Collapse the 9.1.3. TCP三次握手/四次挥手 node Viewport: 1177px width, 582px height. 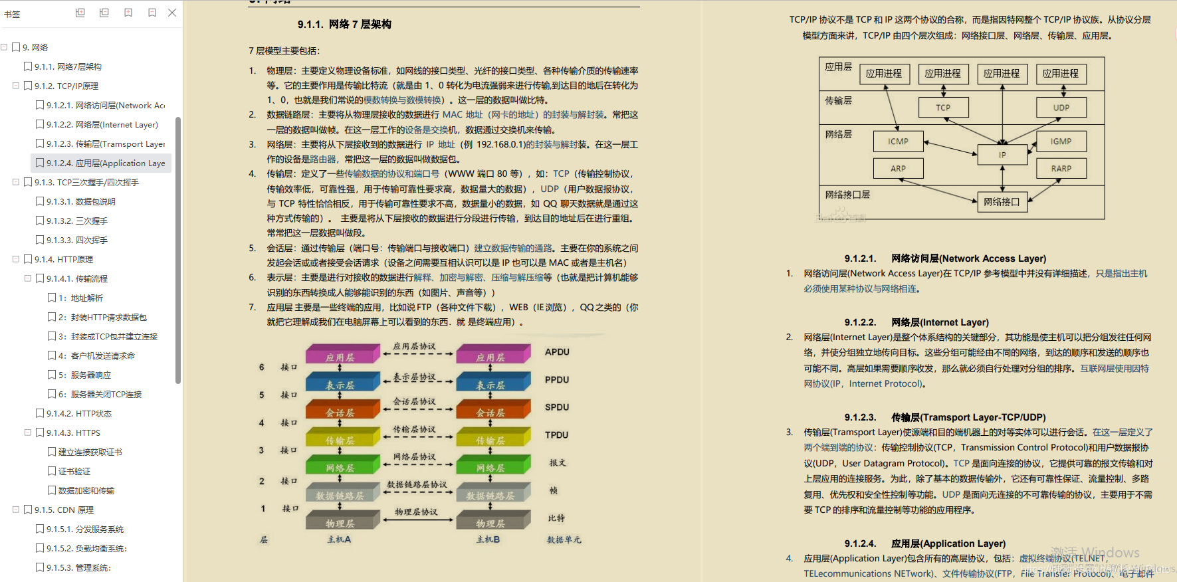coord(16,182)
